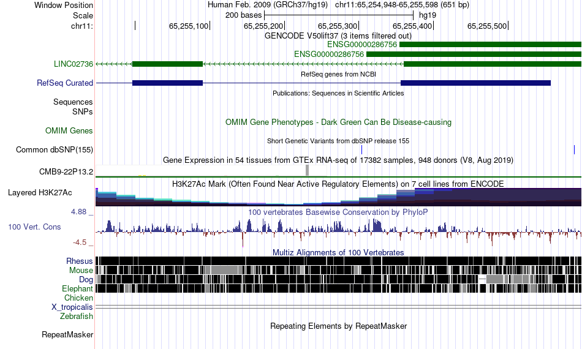Click the OMIM Genes track label
This screenshot has width=582, height=349.
tap(69, 130)
